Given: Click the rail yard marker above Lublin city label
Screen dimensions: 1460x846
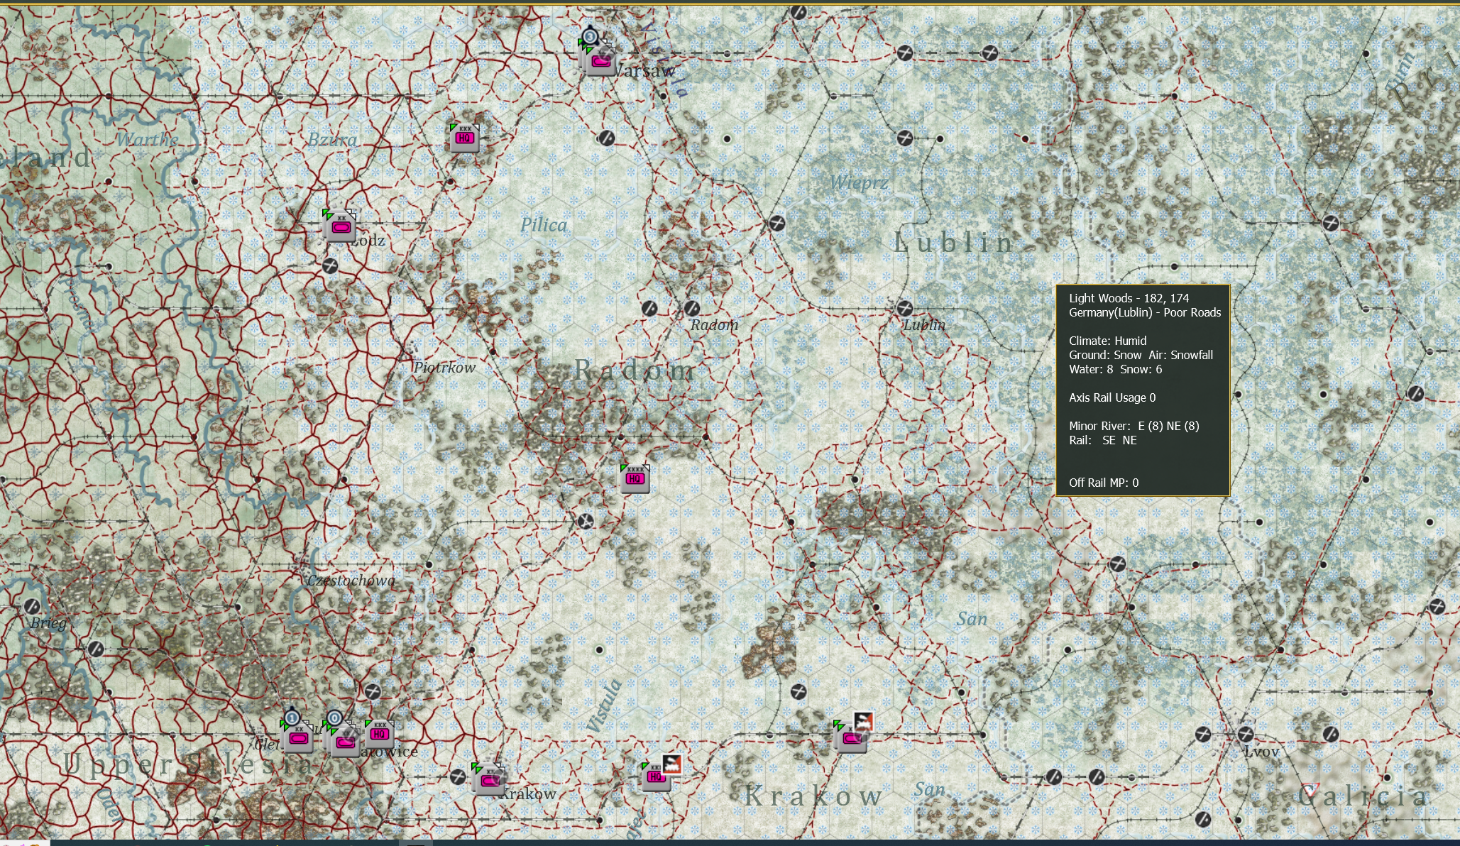Looking at the screenshot, I should point(904,308).
